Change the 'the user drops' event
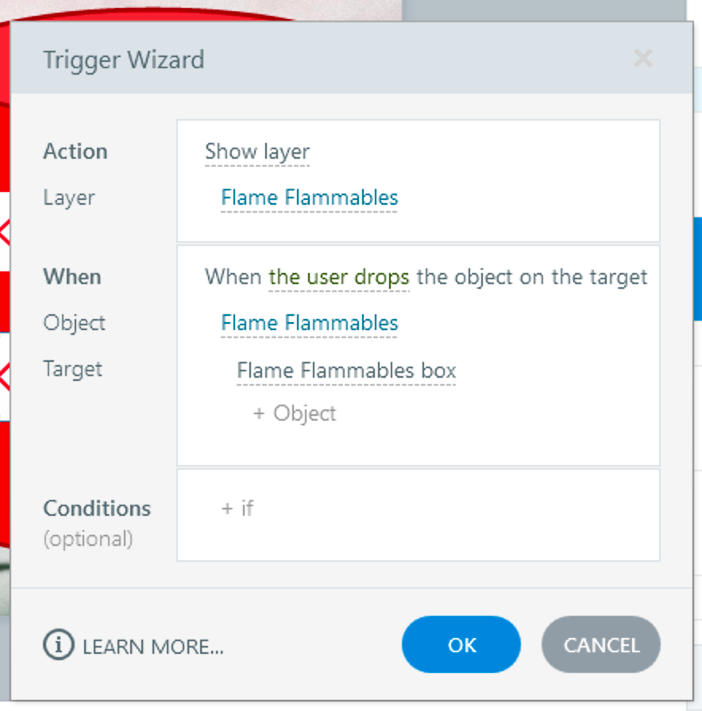This screenshot has height=711, width=702. point(339,277)
